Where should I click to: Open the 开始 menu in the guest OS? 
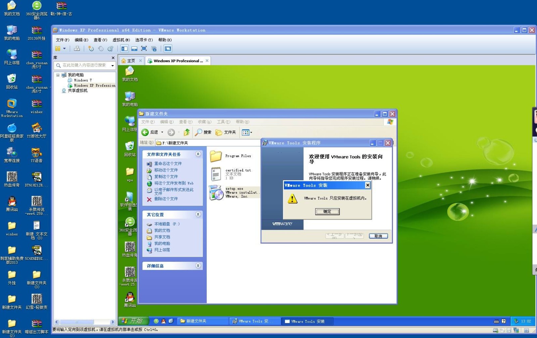coord(133,321)
